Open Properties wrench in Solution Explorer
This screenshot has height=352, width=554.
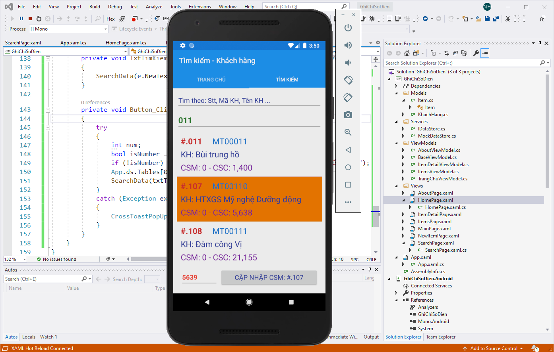click(475, 53)
